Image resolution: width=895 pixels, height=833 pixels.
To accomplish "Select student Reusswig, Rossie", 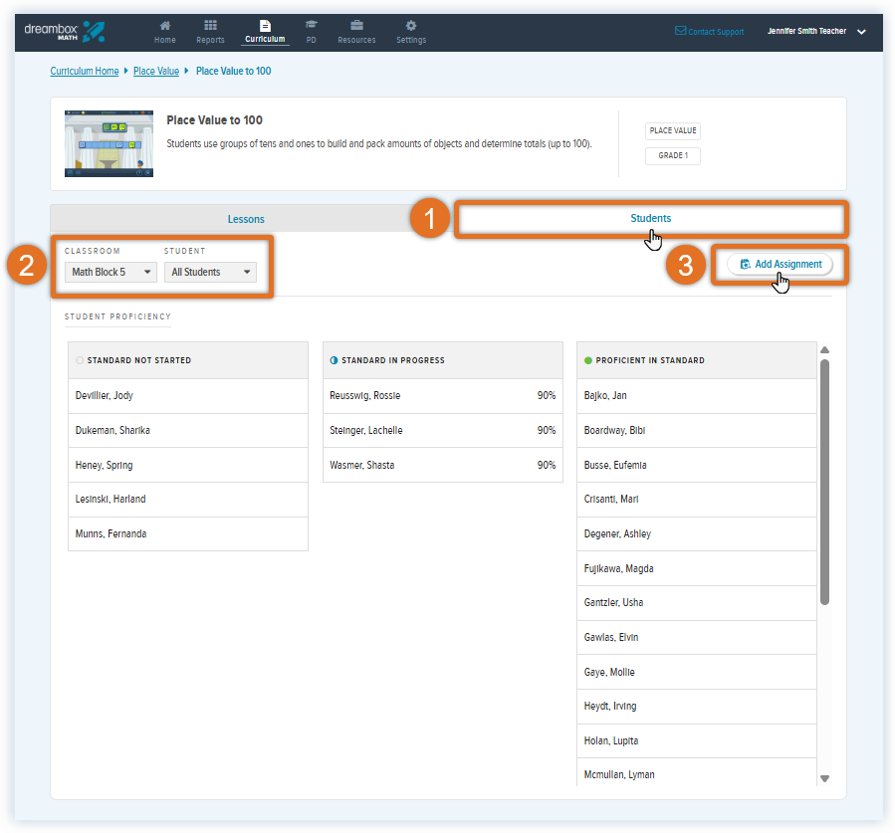I will (442, 396).
